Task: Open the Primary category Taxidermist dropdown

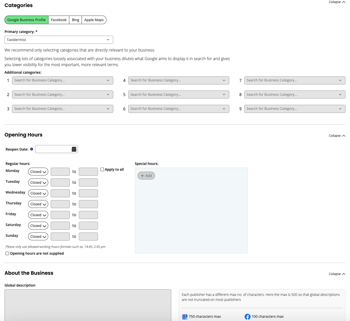Action: [59, 40]
